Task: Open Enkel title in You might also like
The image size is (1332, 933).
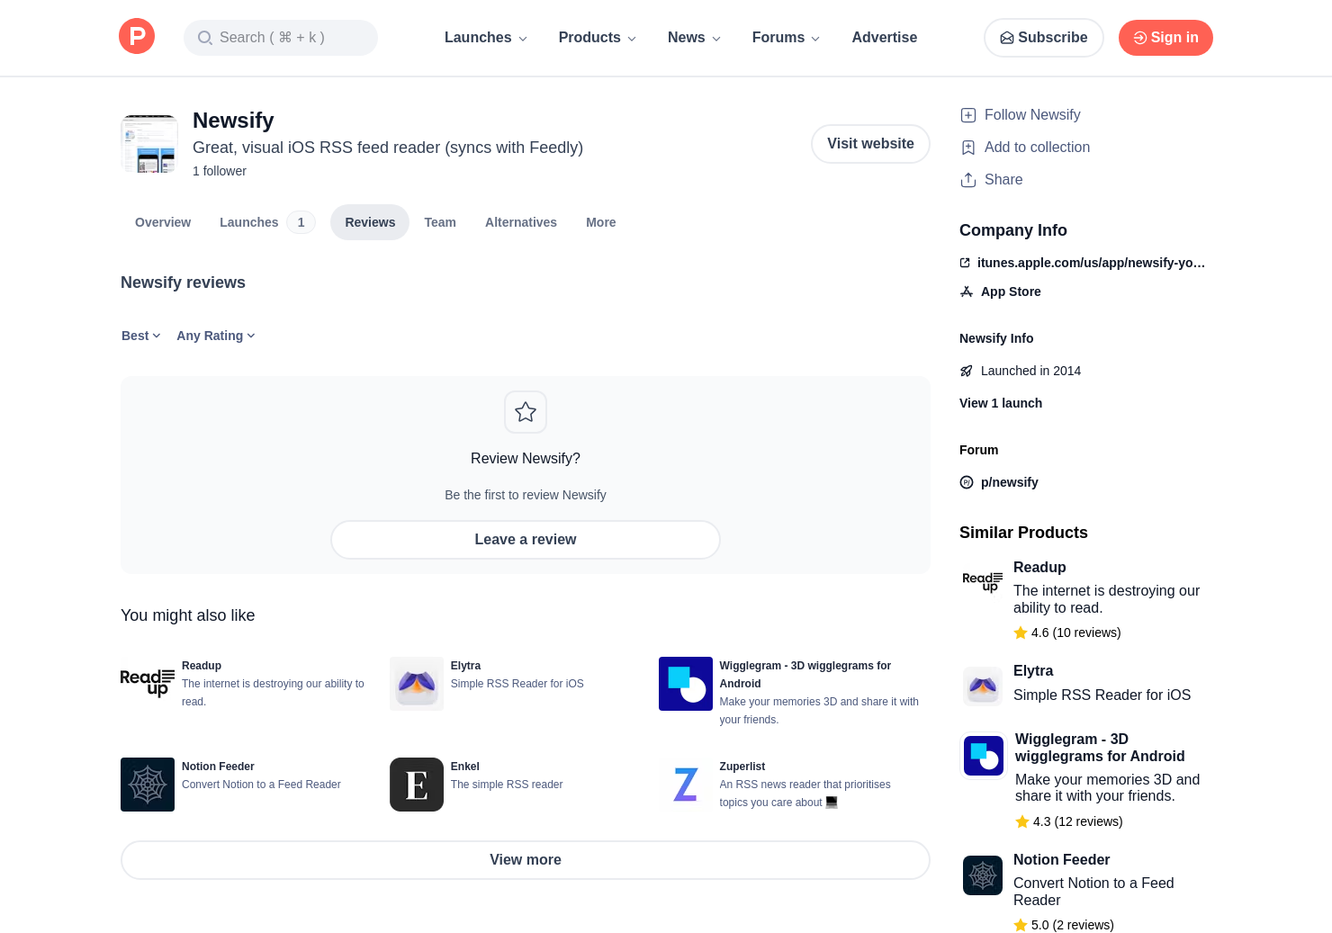Action: click(x=465, y=767)
